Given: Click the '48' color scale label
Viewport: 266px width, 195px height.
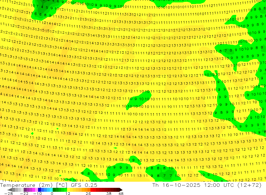Looking at the screenshot, I should click(121, 193).
